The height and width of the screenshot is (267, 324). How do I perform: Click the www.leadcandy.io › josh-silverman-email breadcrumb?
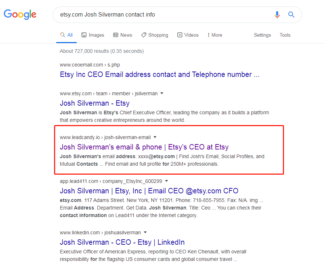pos(105,137)
